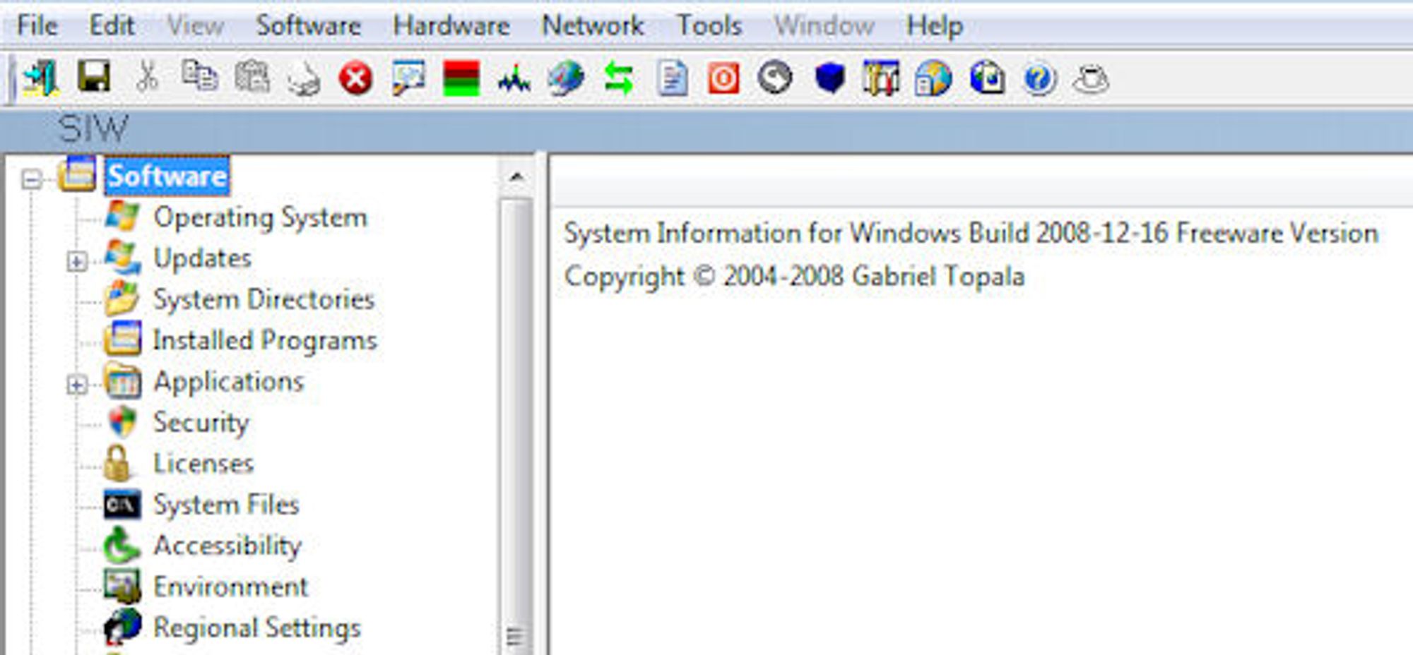Click the green double-arrow traffic icon
Screen dimensions: 1413x655
(x=619, y=78)
